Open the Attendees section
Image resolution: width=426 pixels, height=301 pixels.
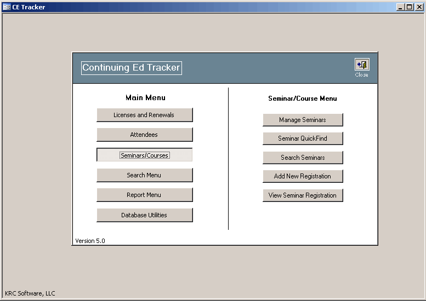pyautogui.click(x=145, y=135)
